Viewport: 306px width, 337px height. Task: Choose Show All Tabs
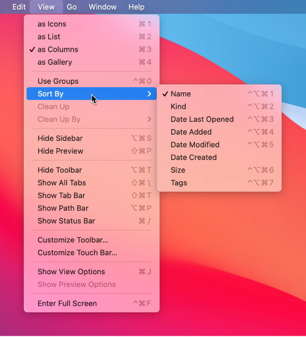tap(91, 183)
